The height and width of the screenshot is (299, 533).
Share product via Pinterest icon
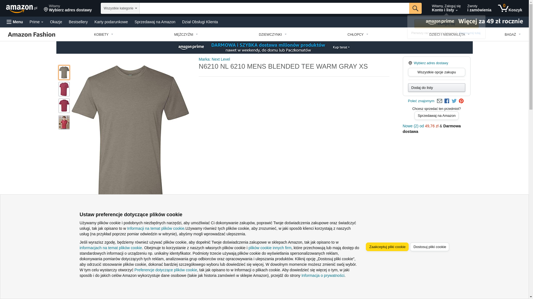pyautogui.click(x=461, y=101)
